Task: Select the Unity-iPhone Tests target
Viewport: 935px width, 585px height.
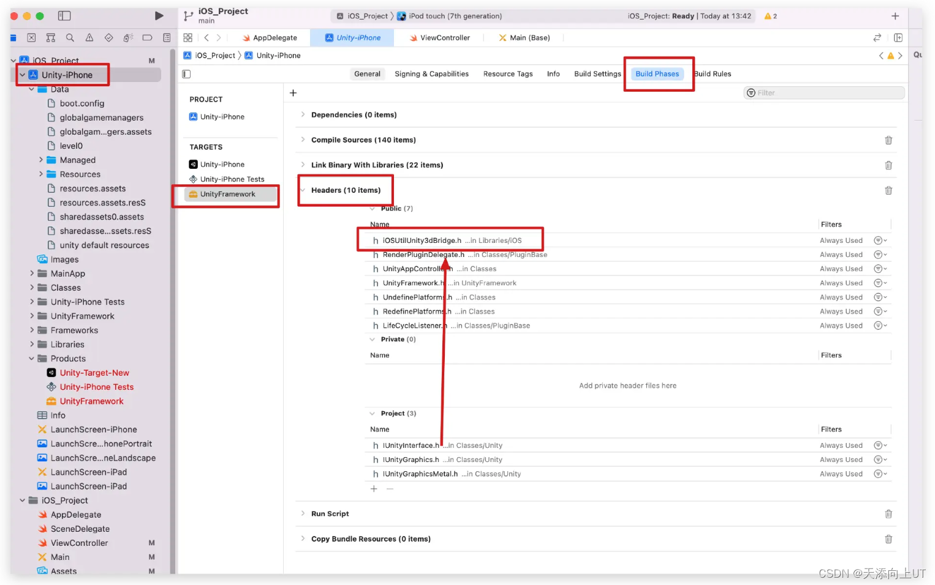Action: coord(226,179)
